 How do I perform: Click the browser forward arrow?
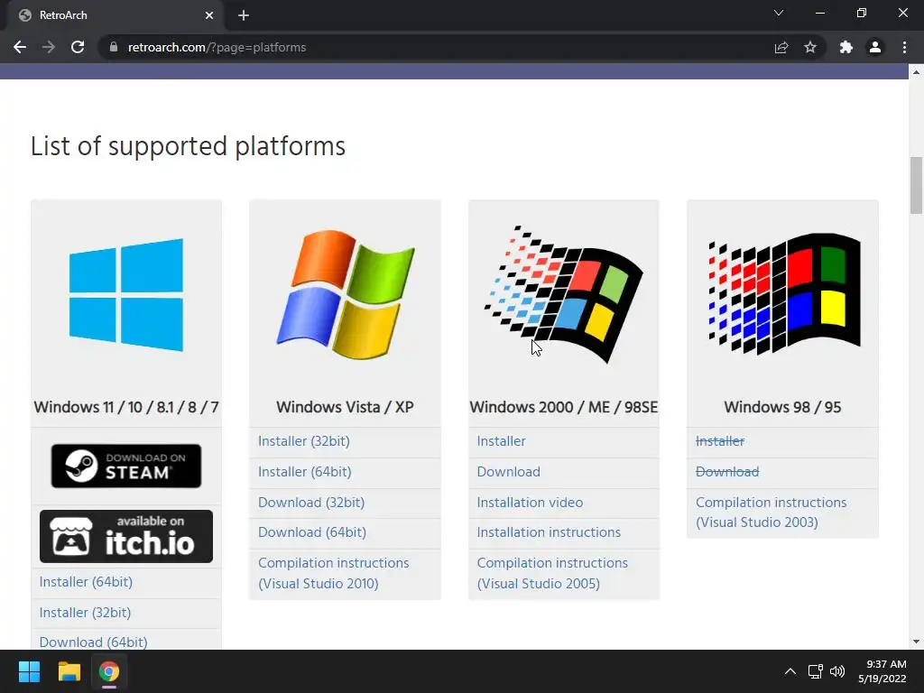click(x=49, y=47)
